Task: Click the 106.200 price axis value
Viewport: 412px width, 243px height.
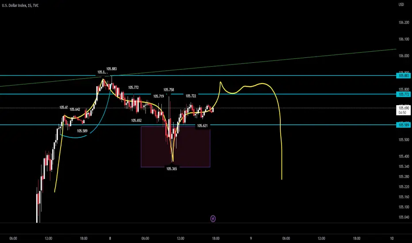Action: click(x=404, y=23)
